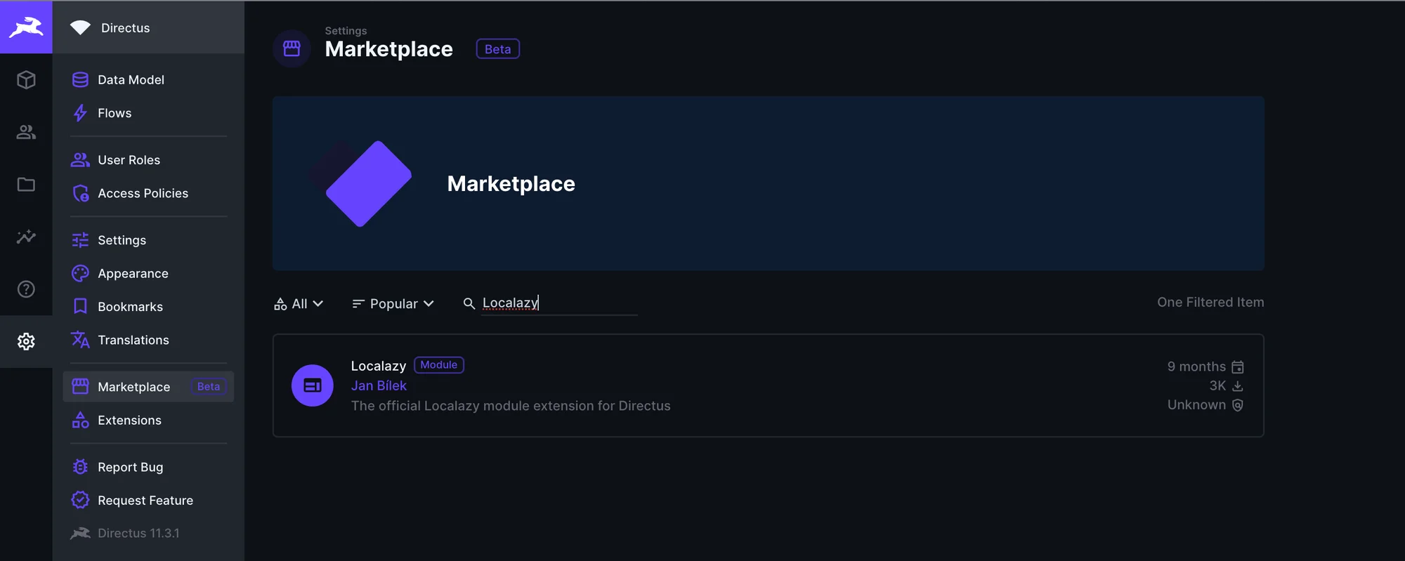This screenshot has height=561, width=1405.
Task: Open the Translations settings page
Action: [x=133, y=341]
